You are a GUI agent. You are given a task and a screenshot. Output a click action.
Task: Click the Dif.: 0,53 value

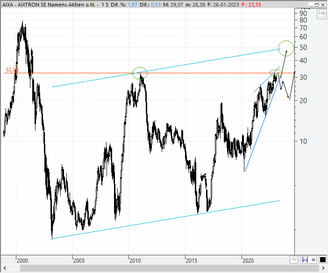[x=150, y=5]
